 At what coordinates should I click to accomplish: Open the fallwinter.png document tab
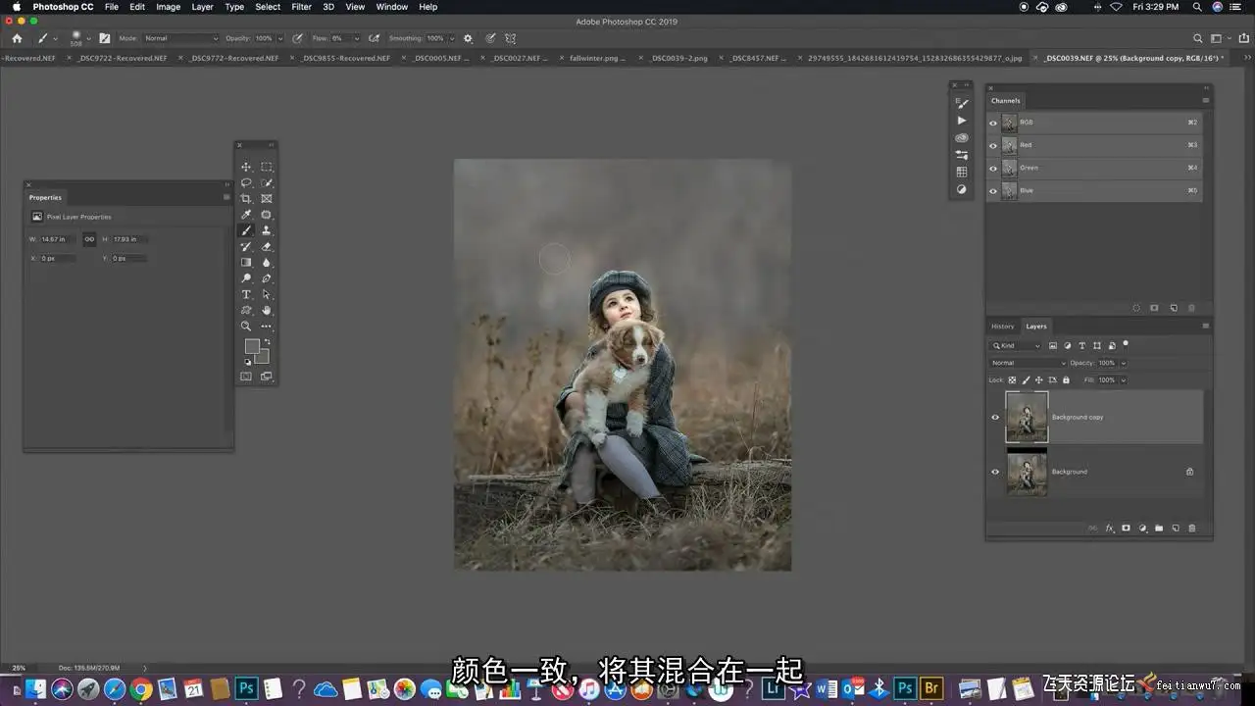pyautogui.click(x=593, y=58)
